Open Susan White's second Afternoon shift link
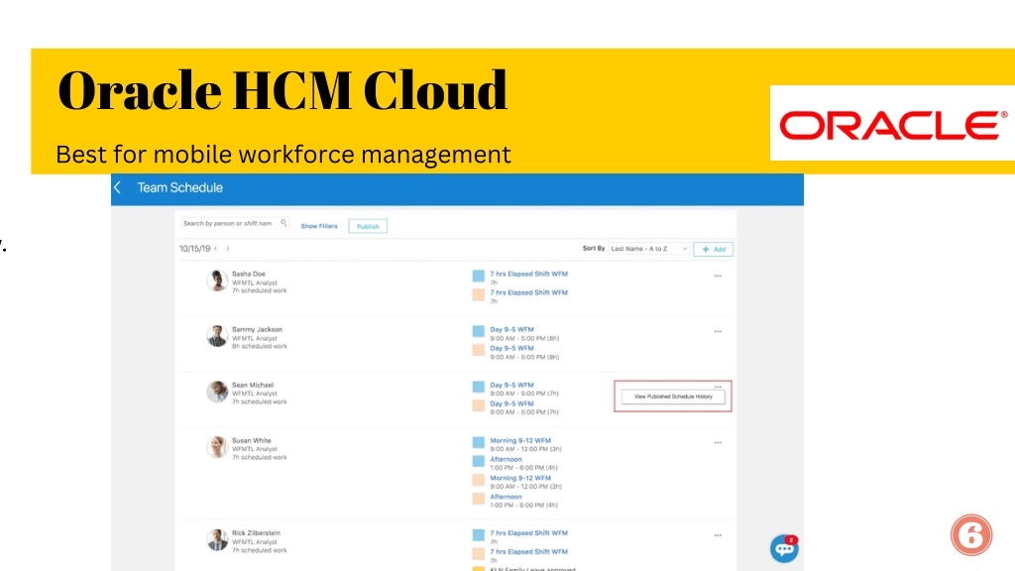Screen dimensions: 1015x571 (506, 497)
